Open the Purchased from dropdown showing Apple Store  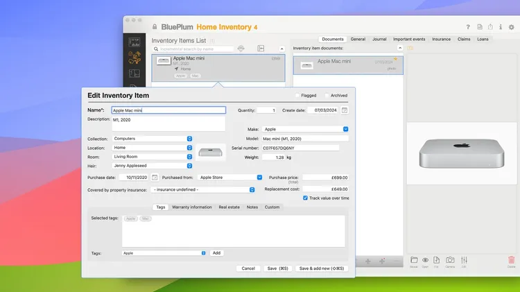pyautogui.click(x=229, y=178)
